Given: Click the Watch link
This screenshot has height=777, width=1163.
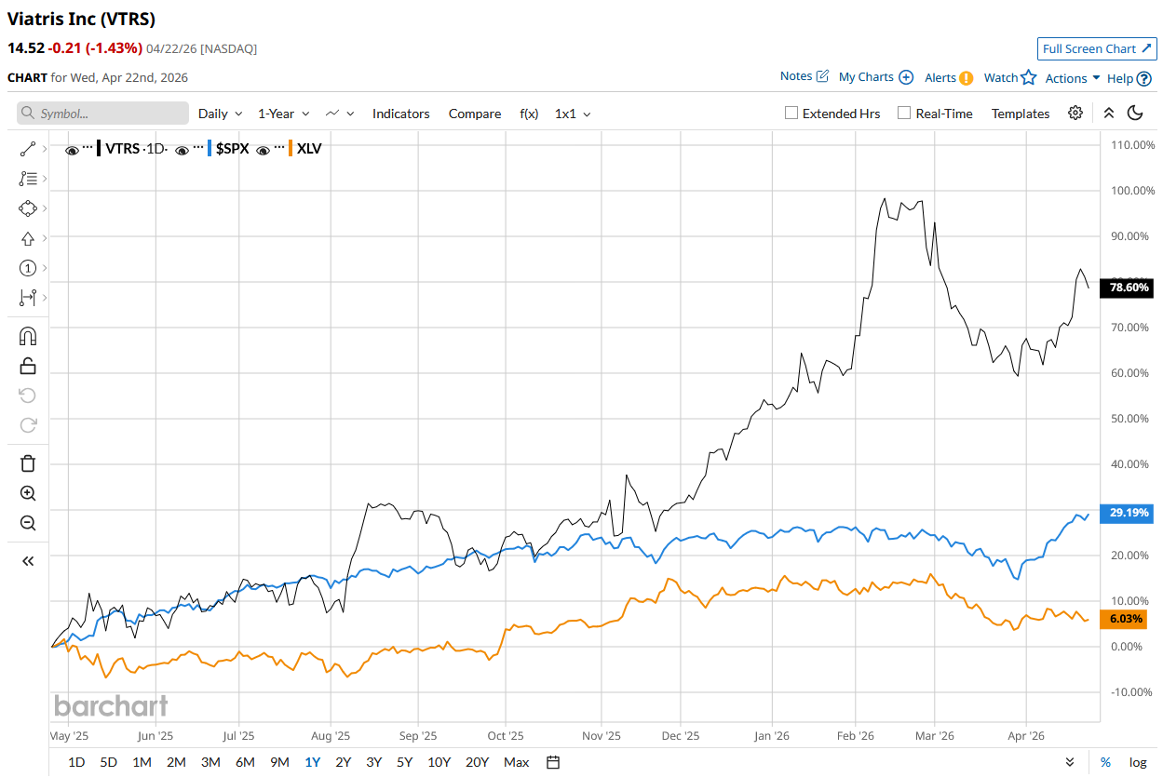Looking at the screenshot, I should tap(1001, 78).
